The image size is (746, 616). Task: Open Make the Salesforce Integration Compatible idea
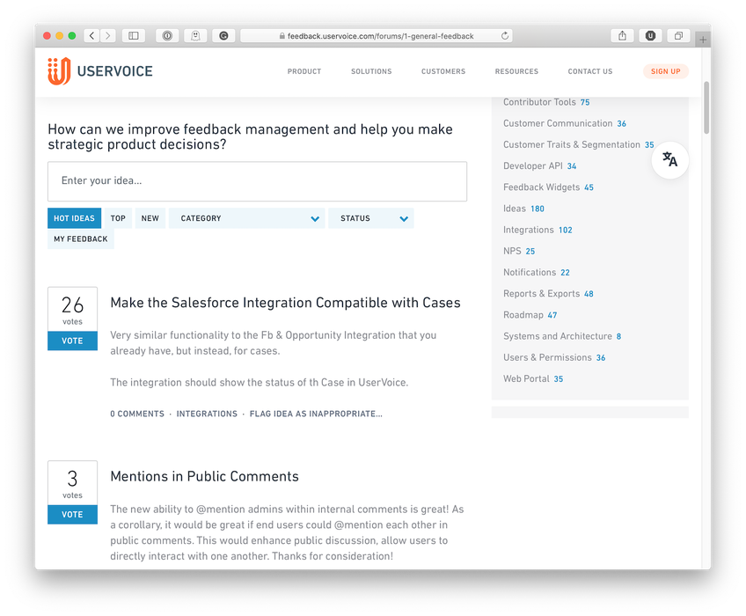coord(285,303)
